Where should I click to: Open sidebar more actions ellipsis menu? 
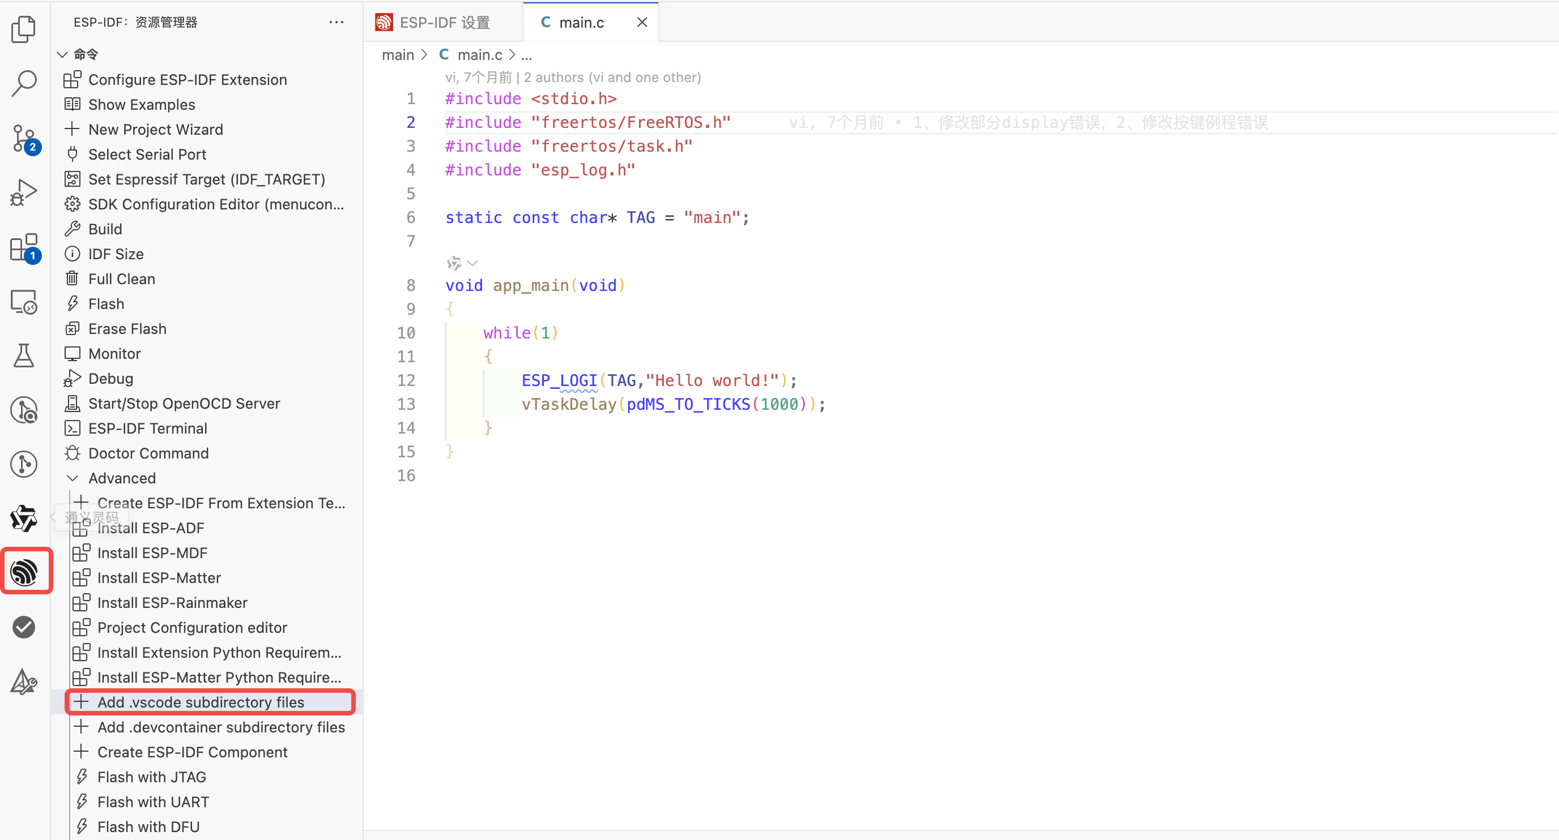336,22
